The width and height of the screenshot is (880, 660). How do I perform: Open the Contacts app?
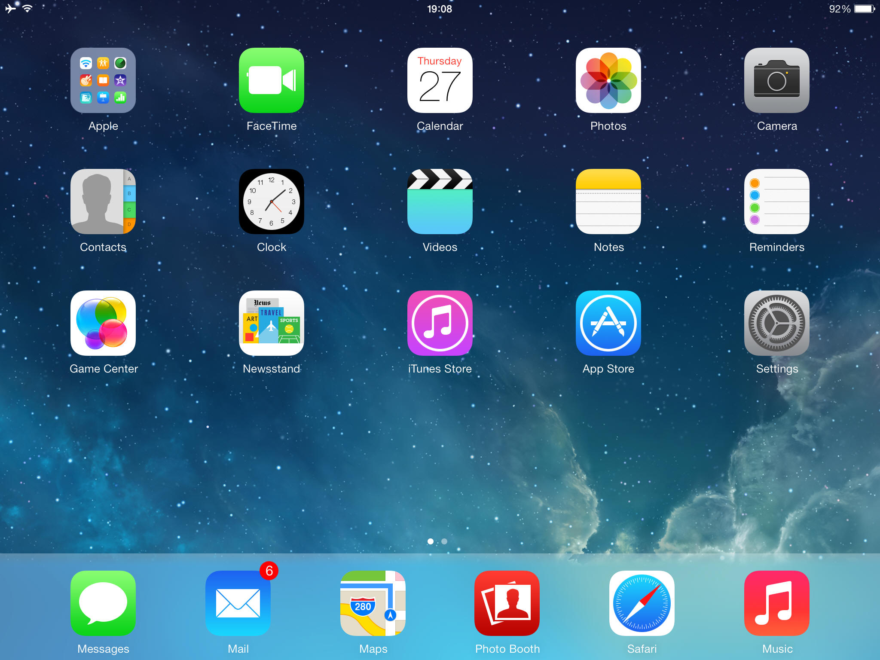click(103, 202)
